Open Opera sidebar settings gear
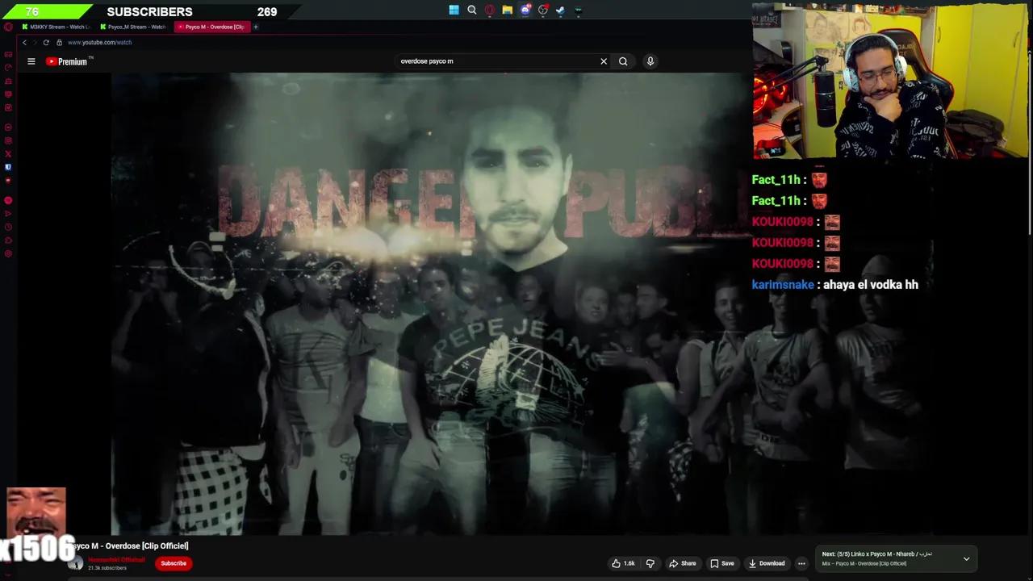Image resolution: width=1033 pixels, height=581 pixels. pyautogui.click(x=8, y=254)
